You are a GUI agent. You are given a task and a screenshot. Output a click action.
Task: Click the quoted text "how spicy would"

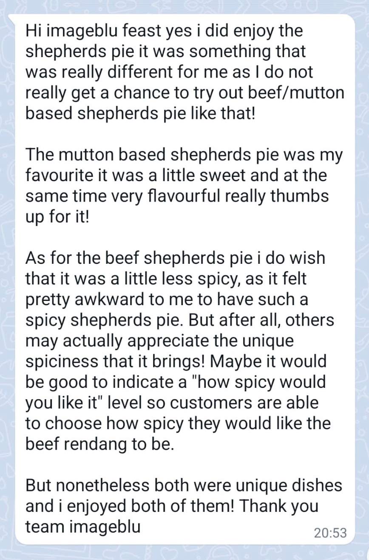click(265, 381)
